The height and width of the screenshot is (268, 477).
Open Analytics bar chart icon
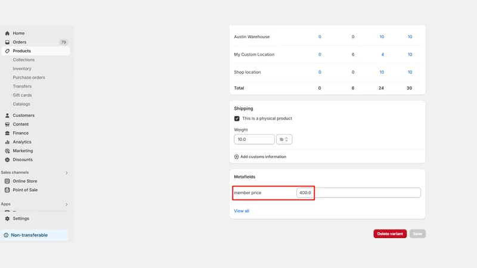(x=7, y=142)
